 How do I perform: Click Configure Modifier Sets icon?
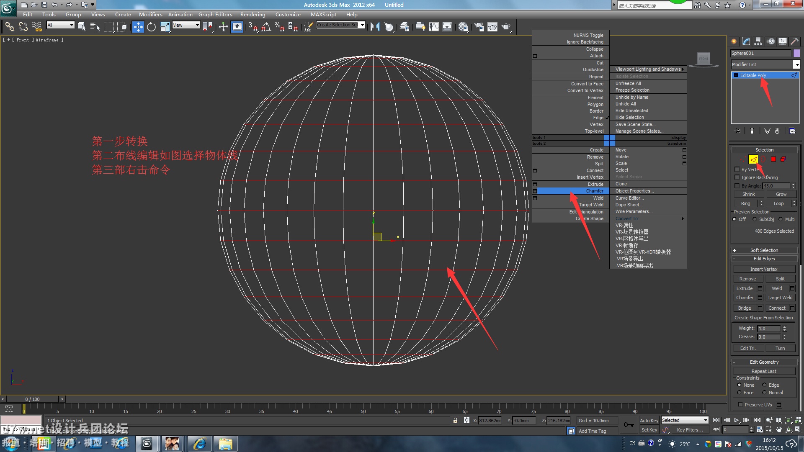pos(792,131)
